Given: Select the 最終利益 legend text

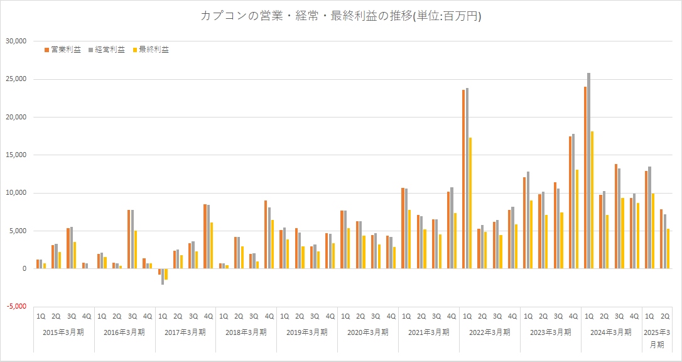Looking at the screenshot, I should click(154, 50).
